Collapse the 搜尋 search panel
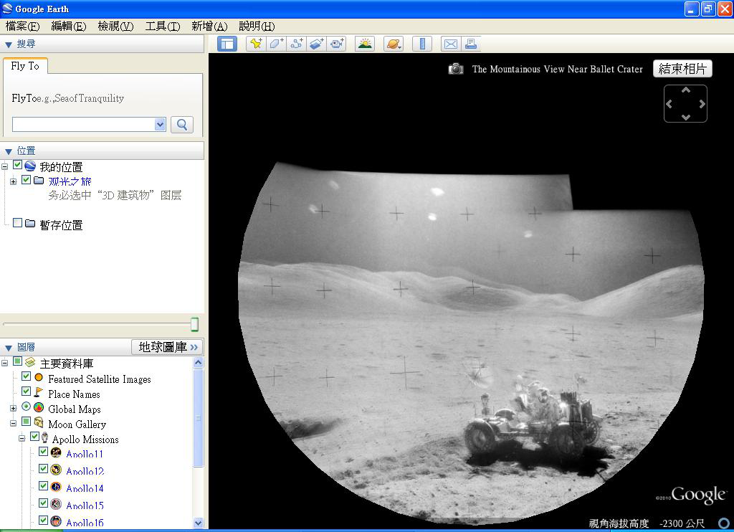Viewport: 734px width, 532px height. pyautogui.click(x=9, y=44)
